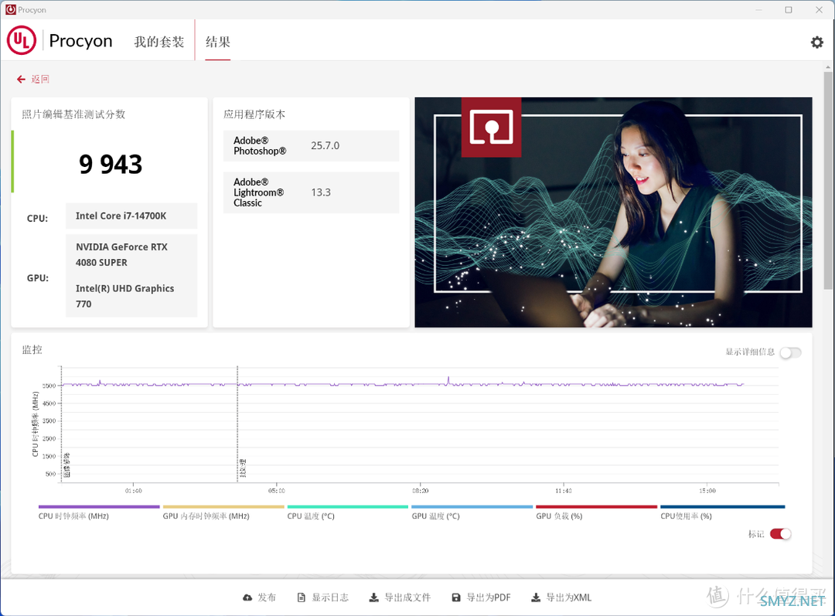Click the 显示日志 document icon

pos(302,598)
